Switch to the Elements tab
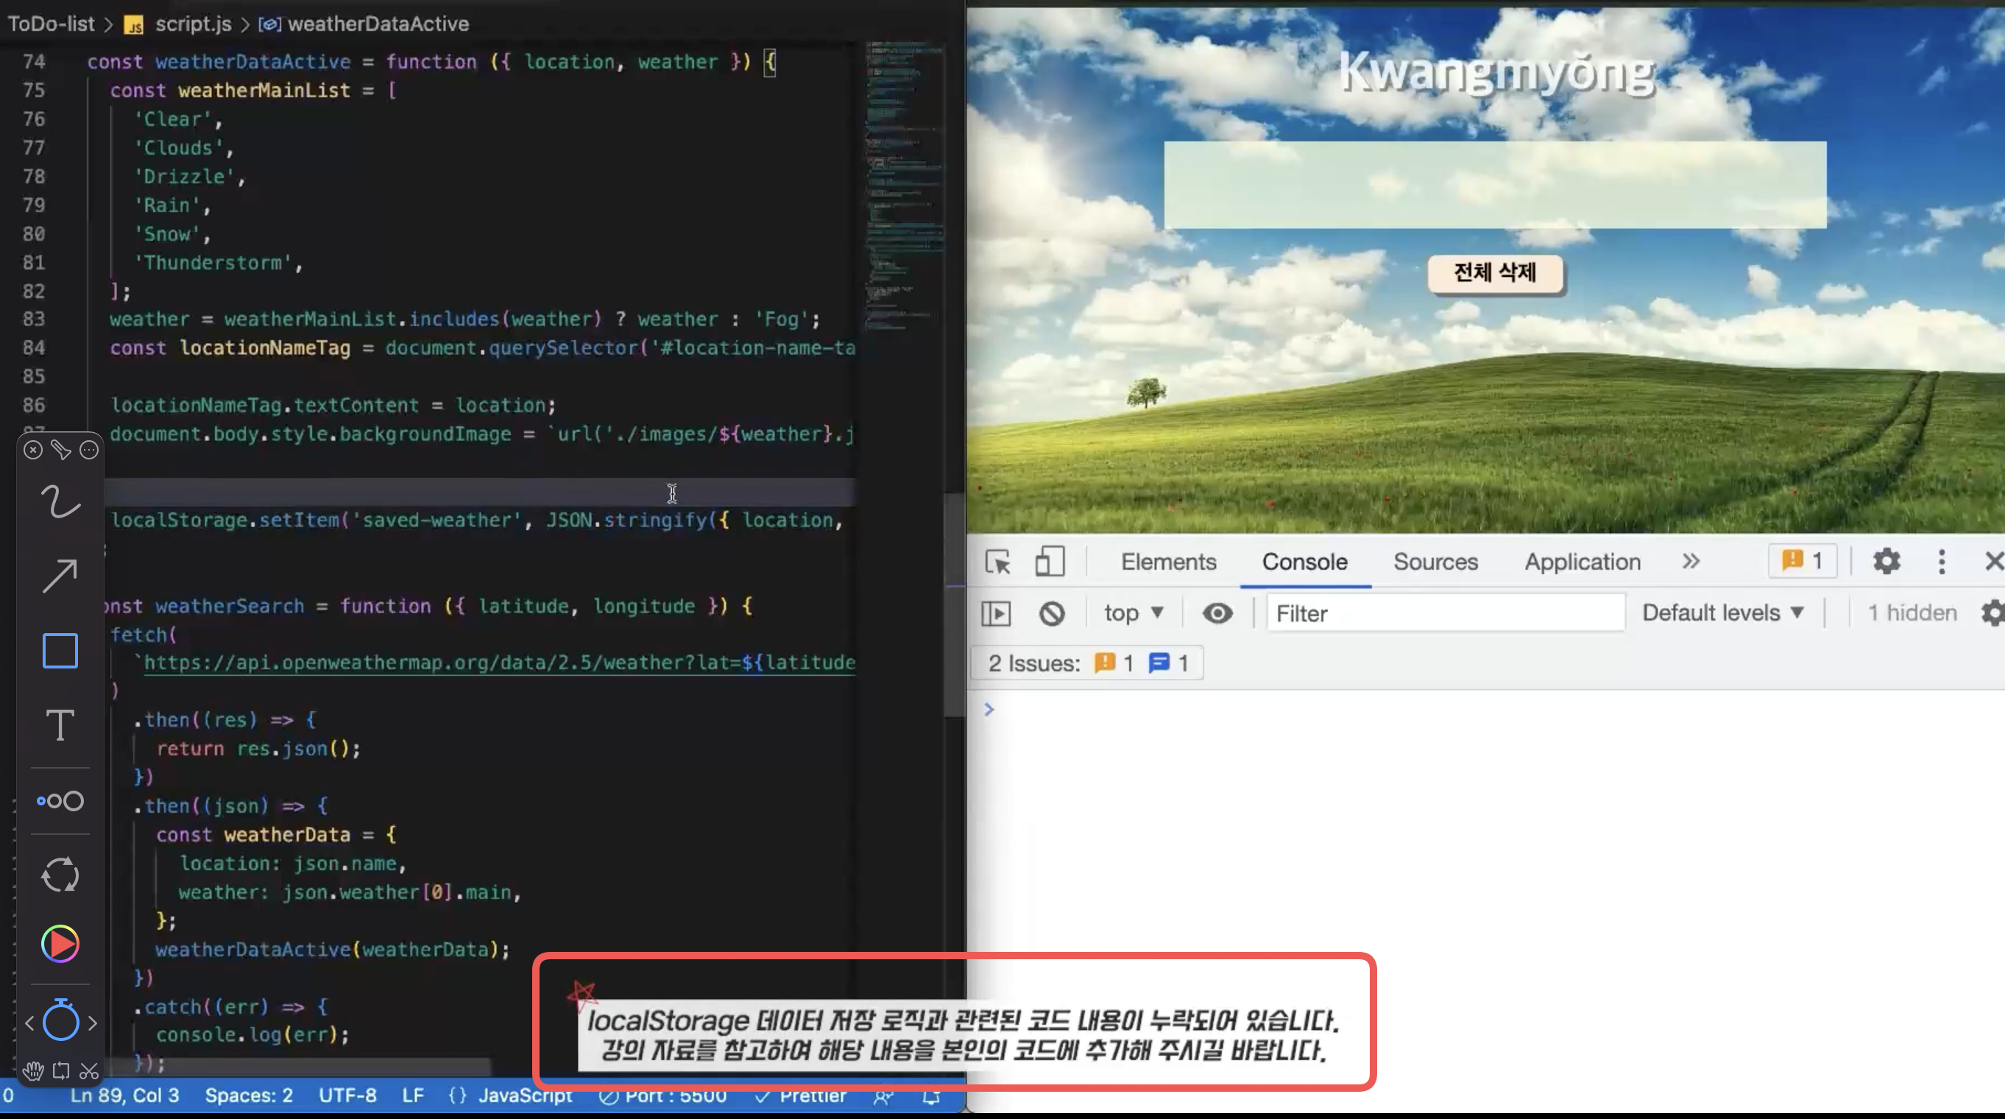This screenshot has width=2005, height=1119. pos(1168,562)
